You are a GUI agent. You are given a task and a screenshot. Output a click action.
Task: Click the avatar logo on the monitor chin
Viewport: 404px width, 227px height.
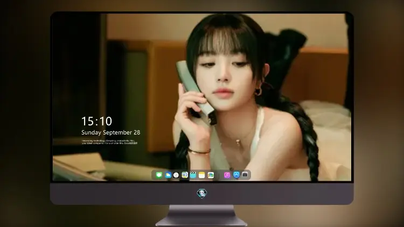202,194
